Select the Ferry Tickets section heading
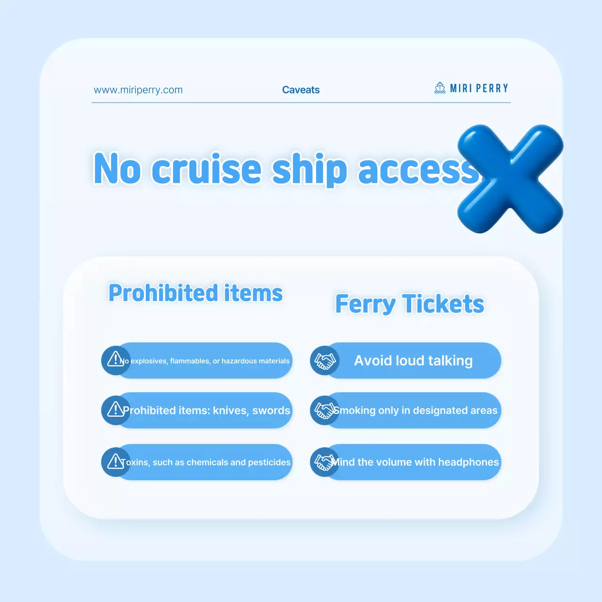This screenshot has height=602, width=602. tap(410, 304)
